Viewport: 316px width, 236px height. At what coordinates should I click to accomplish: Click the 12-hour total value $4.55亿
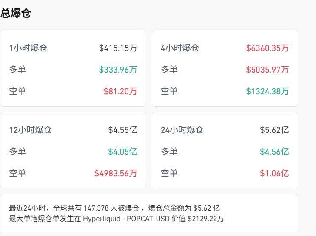[122, 130]
